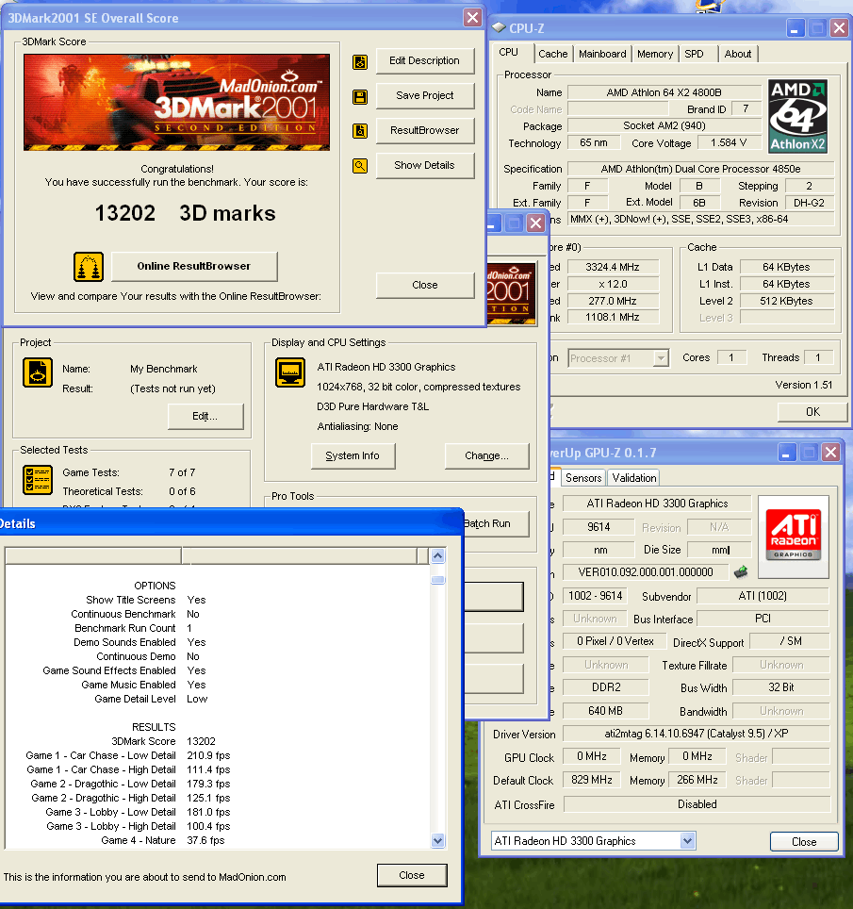Click the AMD Athlon X2 logo in CPU-Z
Image resolution: width=853 pixels, height=909 pixels.
(798, 117)
